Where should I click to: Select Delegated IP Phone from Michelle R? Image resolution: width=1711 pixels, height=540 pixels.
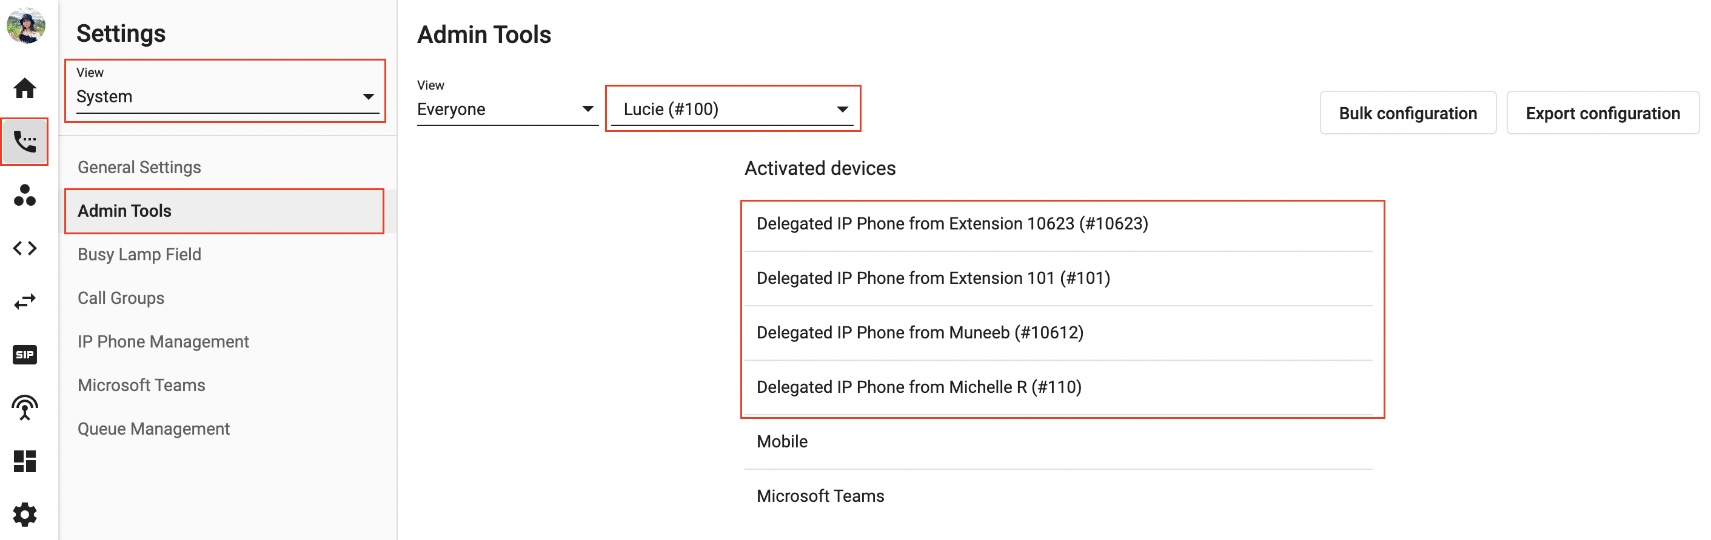1058,387
